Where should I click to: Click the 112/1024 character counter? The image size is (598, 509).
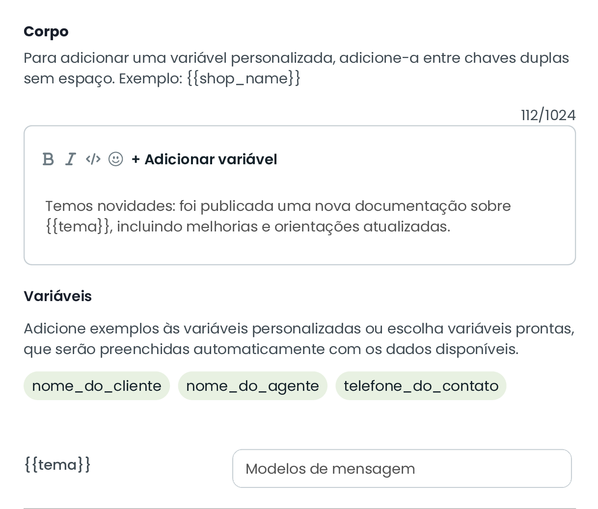click(548, 115)
